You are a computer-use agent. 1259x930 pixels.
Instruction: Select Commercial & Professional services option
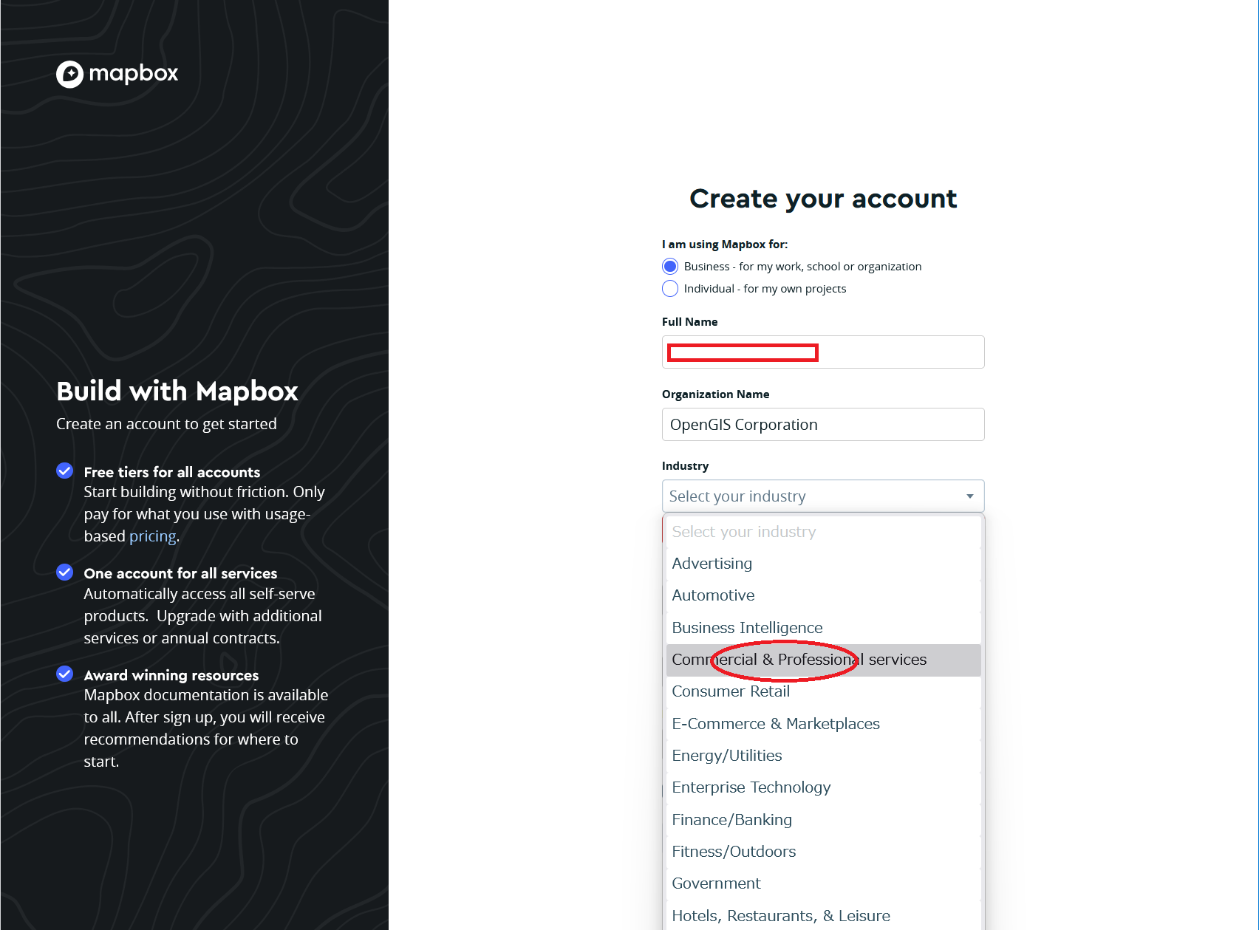799,660
